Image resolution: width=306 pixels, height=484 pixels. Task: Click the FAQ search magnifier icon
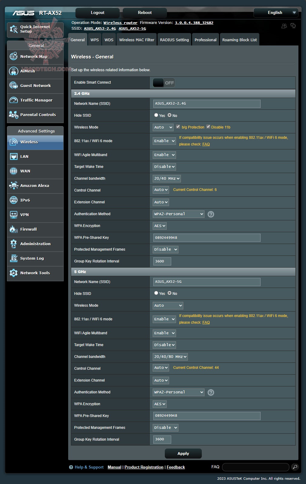295,467
